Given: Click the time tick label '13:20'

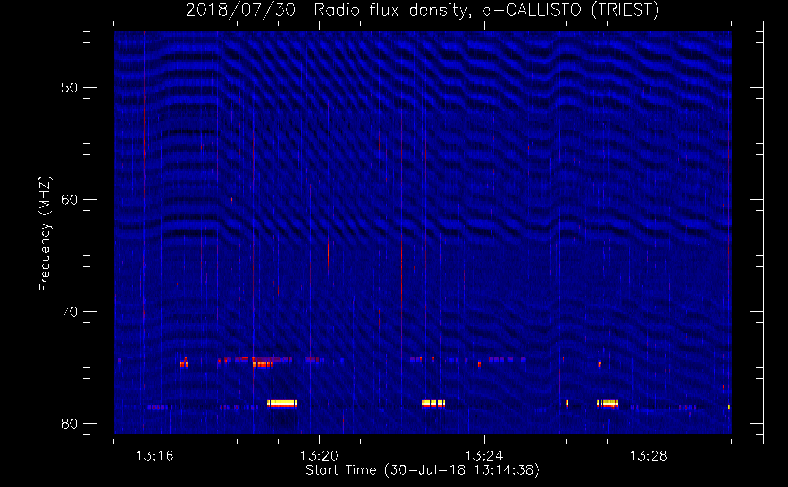Looking at the screenshot, I should click(x=319, y=456).
